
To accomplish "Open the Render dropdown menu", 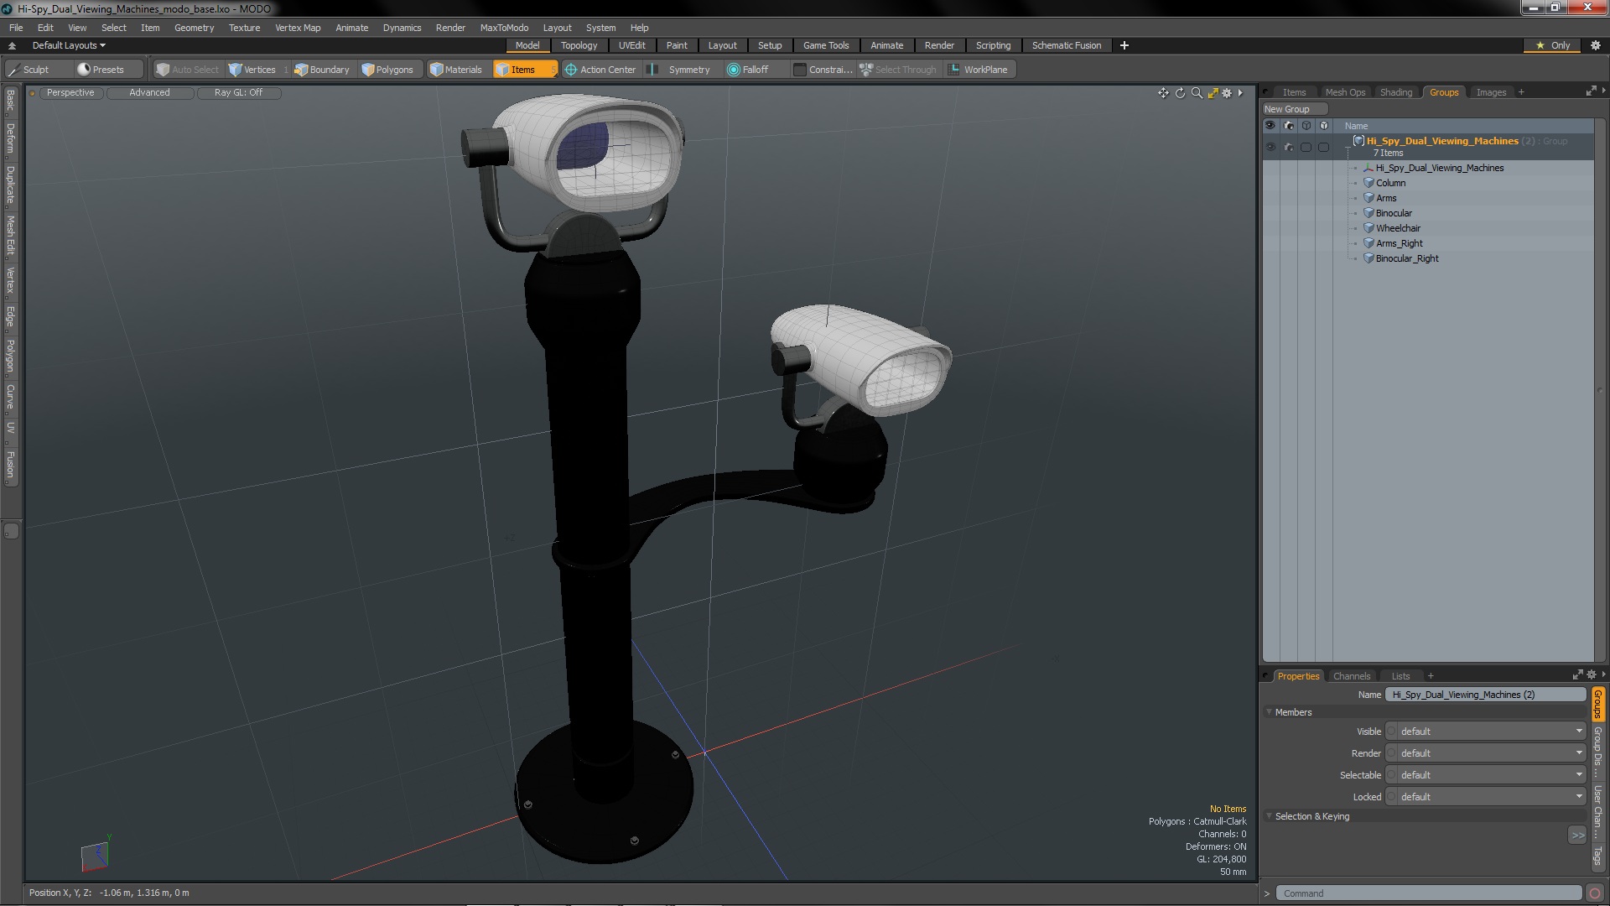I will (x=450, y=27).
